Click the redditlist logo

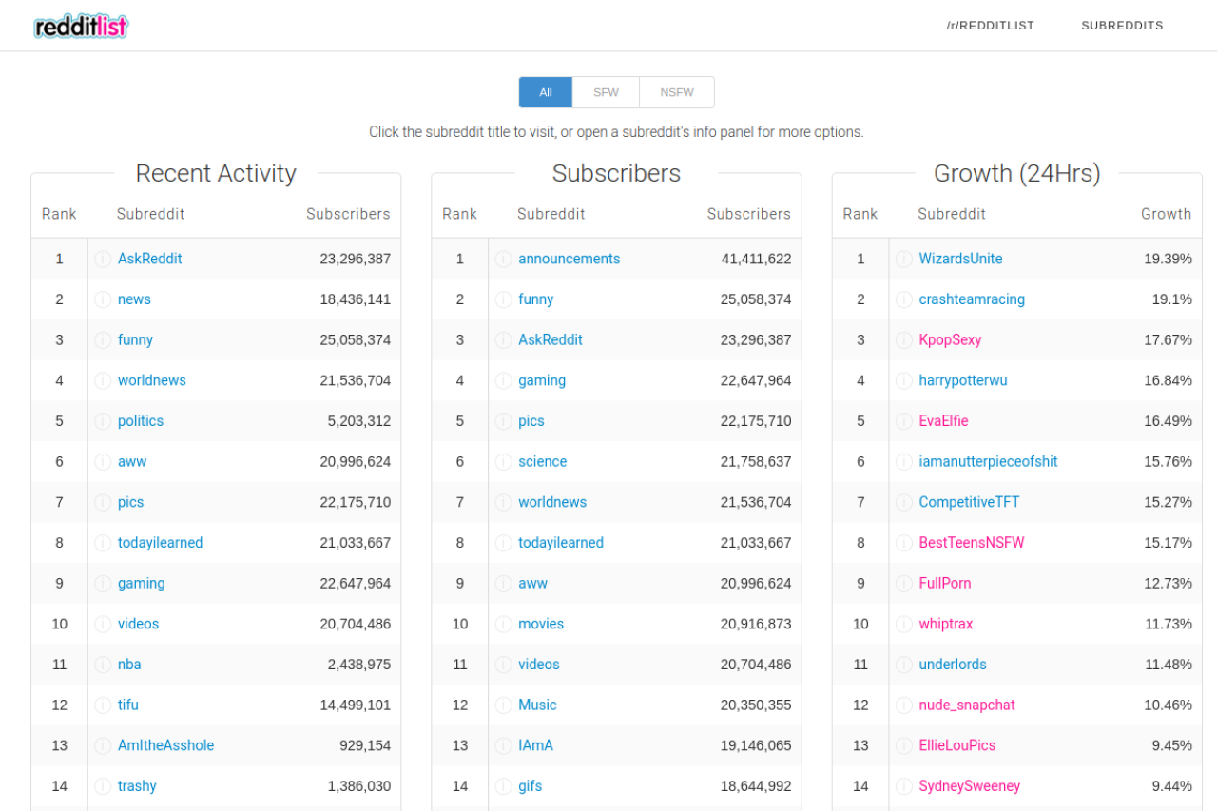[81, 26]
